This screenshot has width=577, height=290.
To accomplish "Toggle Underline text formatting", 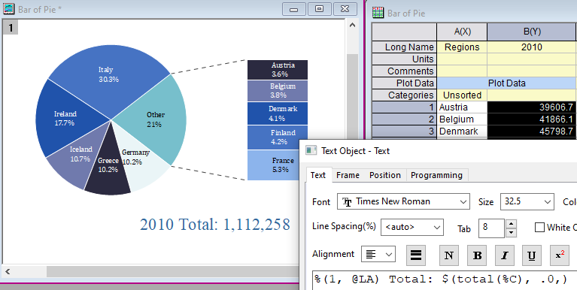I will 532,255.
